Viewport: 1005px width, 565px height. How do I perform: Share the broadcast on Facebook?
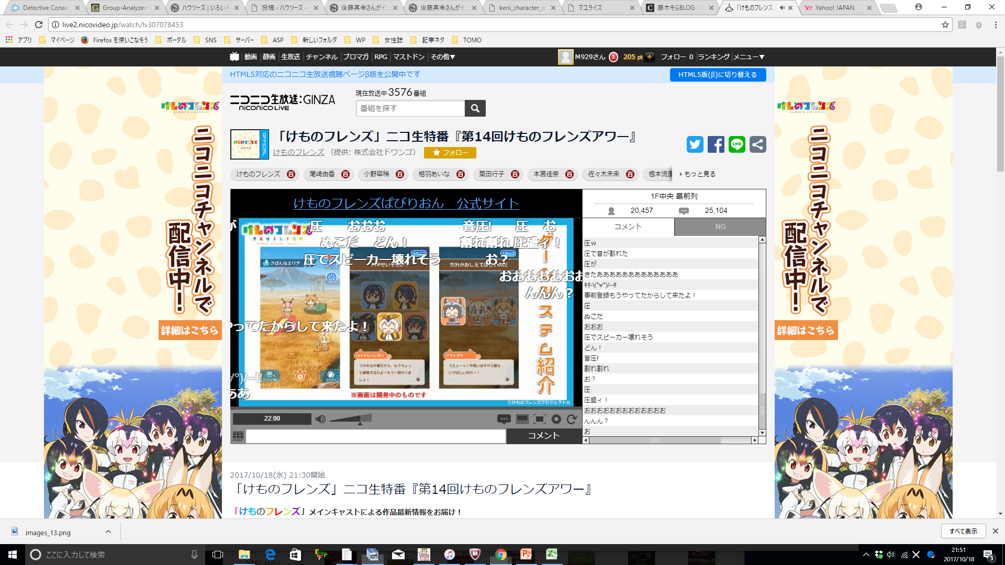pos(716,144)
